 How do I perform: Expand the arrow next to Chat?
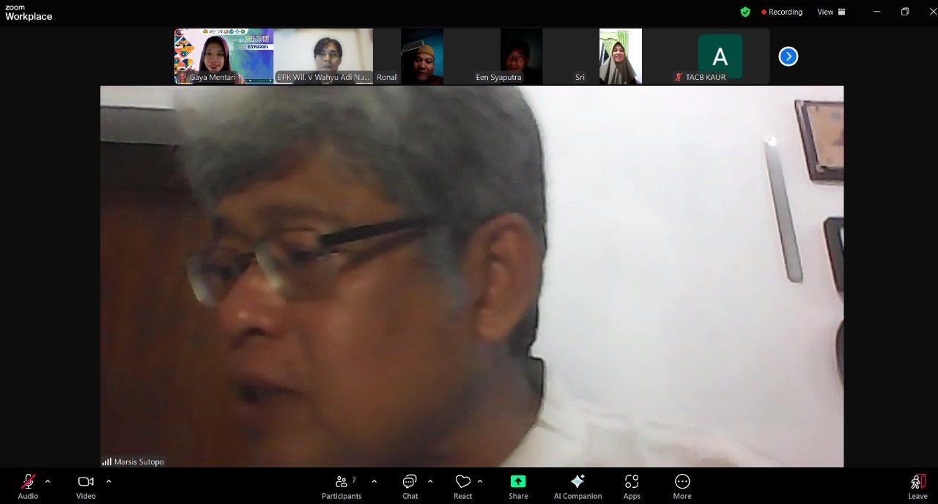coord(430,481)
